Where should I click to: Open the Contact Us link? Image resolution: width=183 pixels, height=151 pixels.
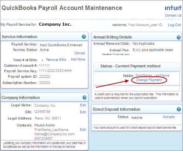point(173,15)
